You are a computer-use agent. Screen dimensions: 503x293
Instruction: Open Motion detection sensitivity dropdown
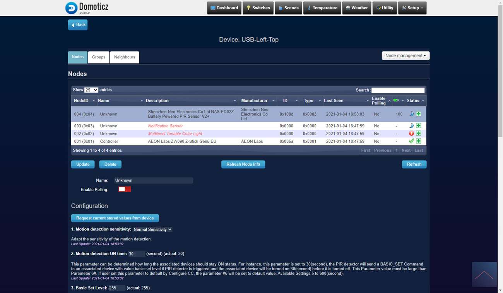pyautogui.click(x=152, y=230)
